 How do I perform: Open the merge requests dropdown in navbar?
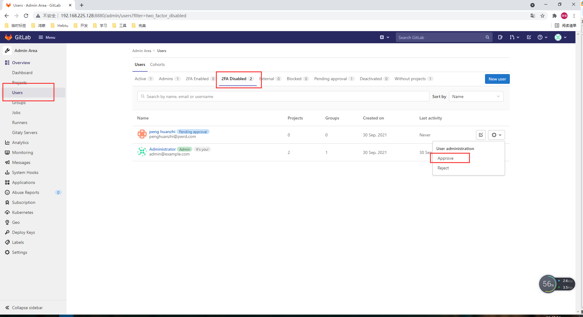[514, 37]
